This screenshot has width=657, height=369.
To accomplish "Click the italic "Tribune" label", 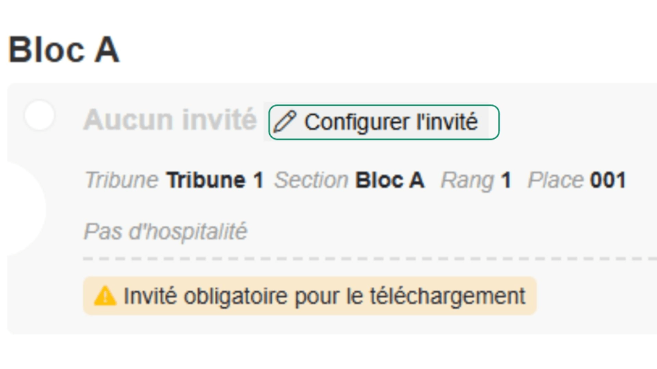I will 121,181.
